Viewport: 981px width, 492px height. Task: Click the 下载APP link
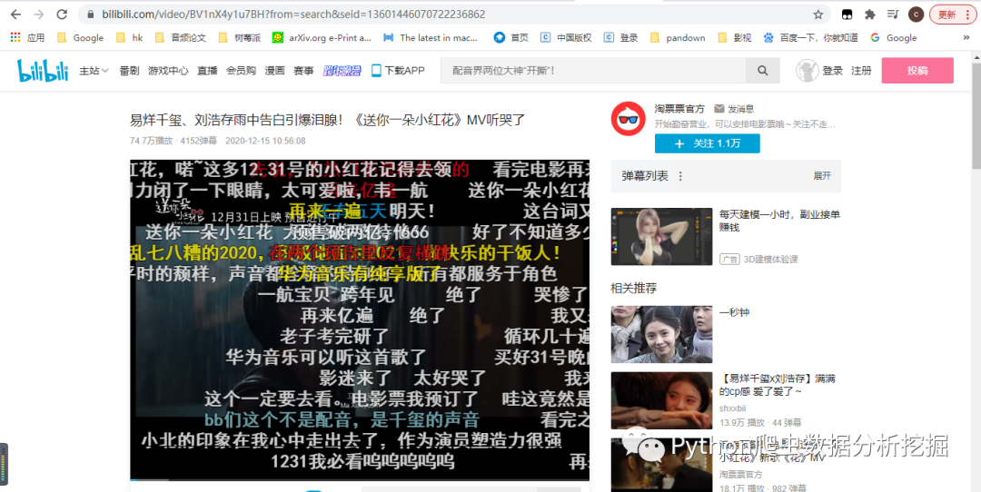pyautogui.click(x=398, y=71)
